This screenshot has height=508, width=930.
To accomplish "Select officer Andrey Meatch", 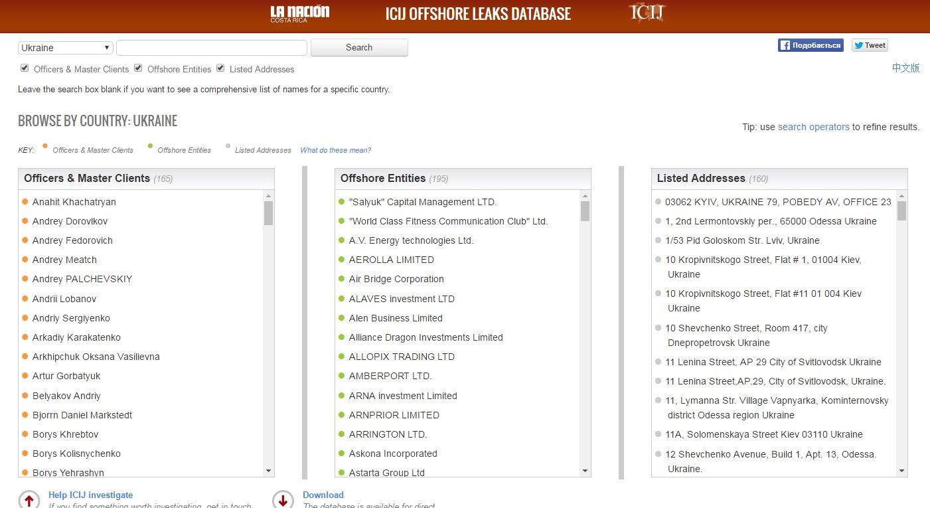I will pos(64,260).
